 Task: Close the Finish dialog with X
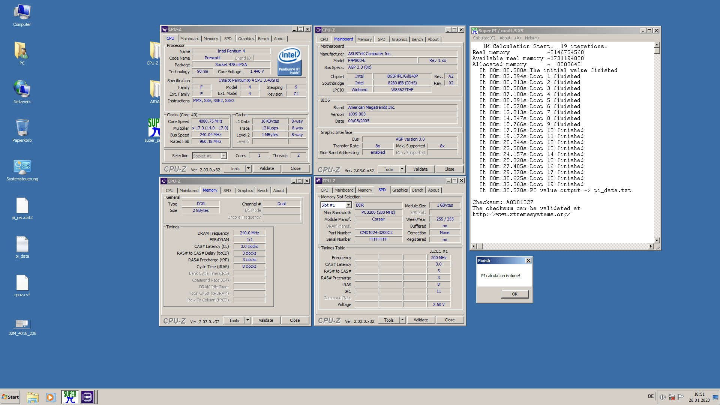tap(528, 261)
